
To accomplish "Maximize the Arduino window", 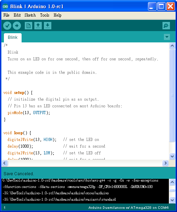I will (161, 6).
